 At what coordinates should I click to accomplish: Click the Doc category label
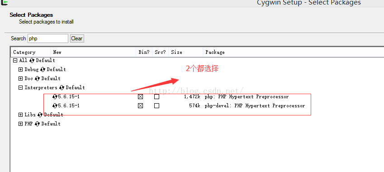click(x=28, y=78)
